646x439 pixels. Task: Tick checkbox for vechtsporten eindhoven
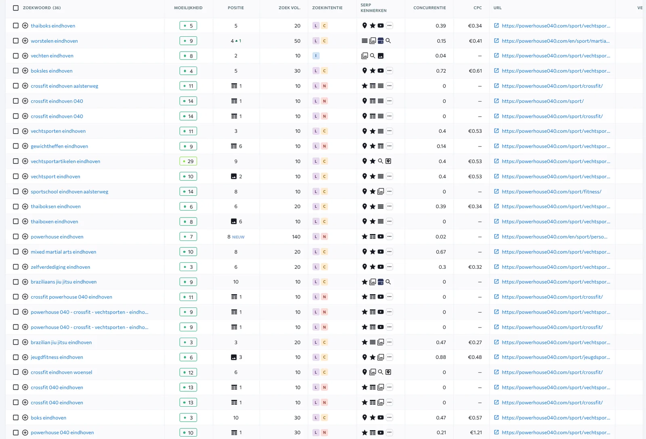click(16, 131)
